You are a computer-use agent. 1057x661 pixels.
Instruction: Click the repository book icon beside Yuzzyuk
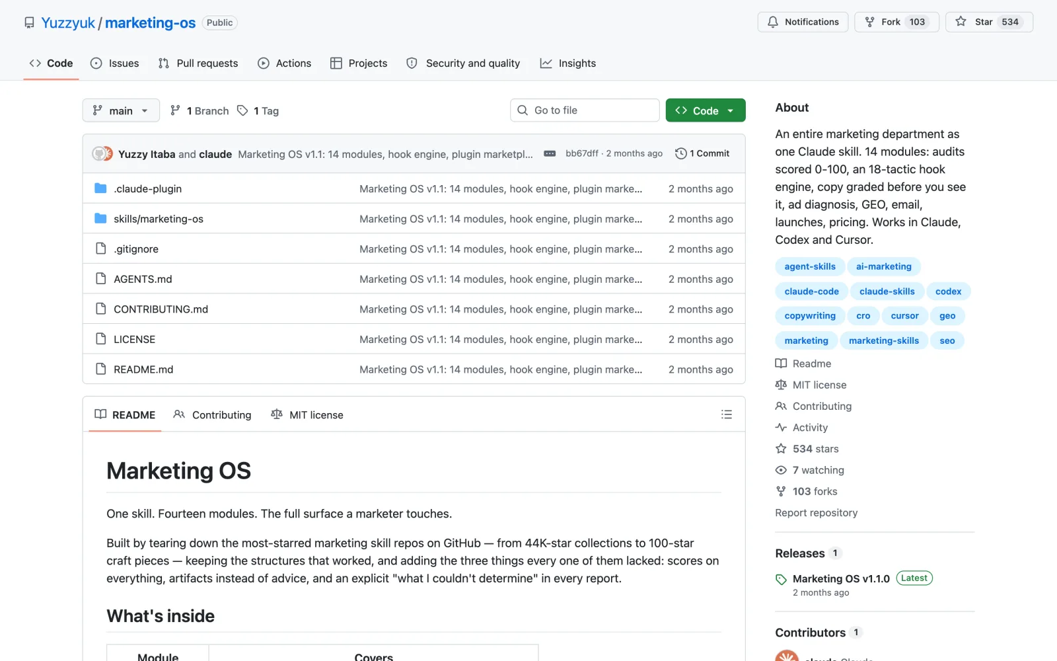point(29,22)
